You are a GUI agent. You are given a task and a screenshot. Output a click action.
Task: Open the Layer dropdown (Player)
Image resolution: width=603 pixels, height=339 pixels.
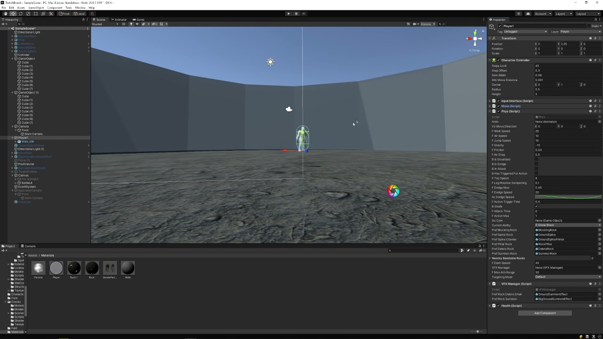tap(580, 32)
